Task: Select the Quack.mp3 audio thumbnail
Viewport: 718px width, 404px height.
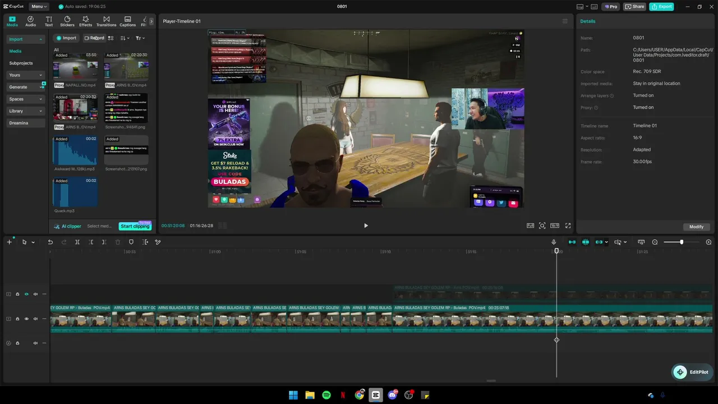Action: 75,192
